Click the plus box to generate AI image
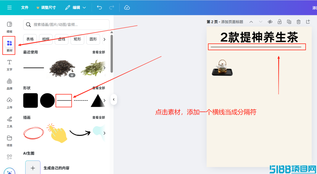 click(33, 168)
